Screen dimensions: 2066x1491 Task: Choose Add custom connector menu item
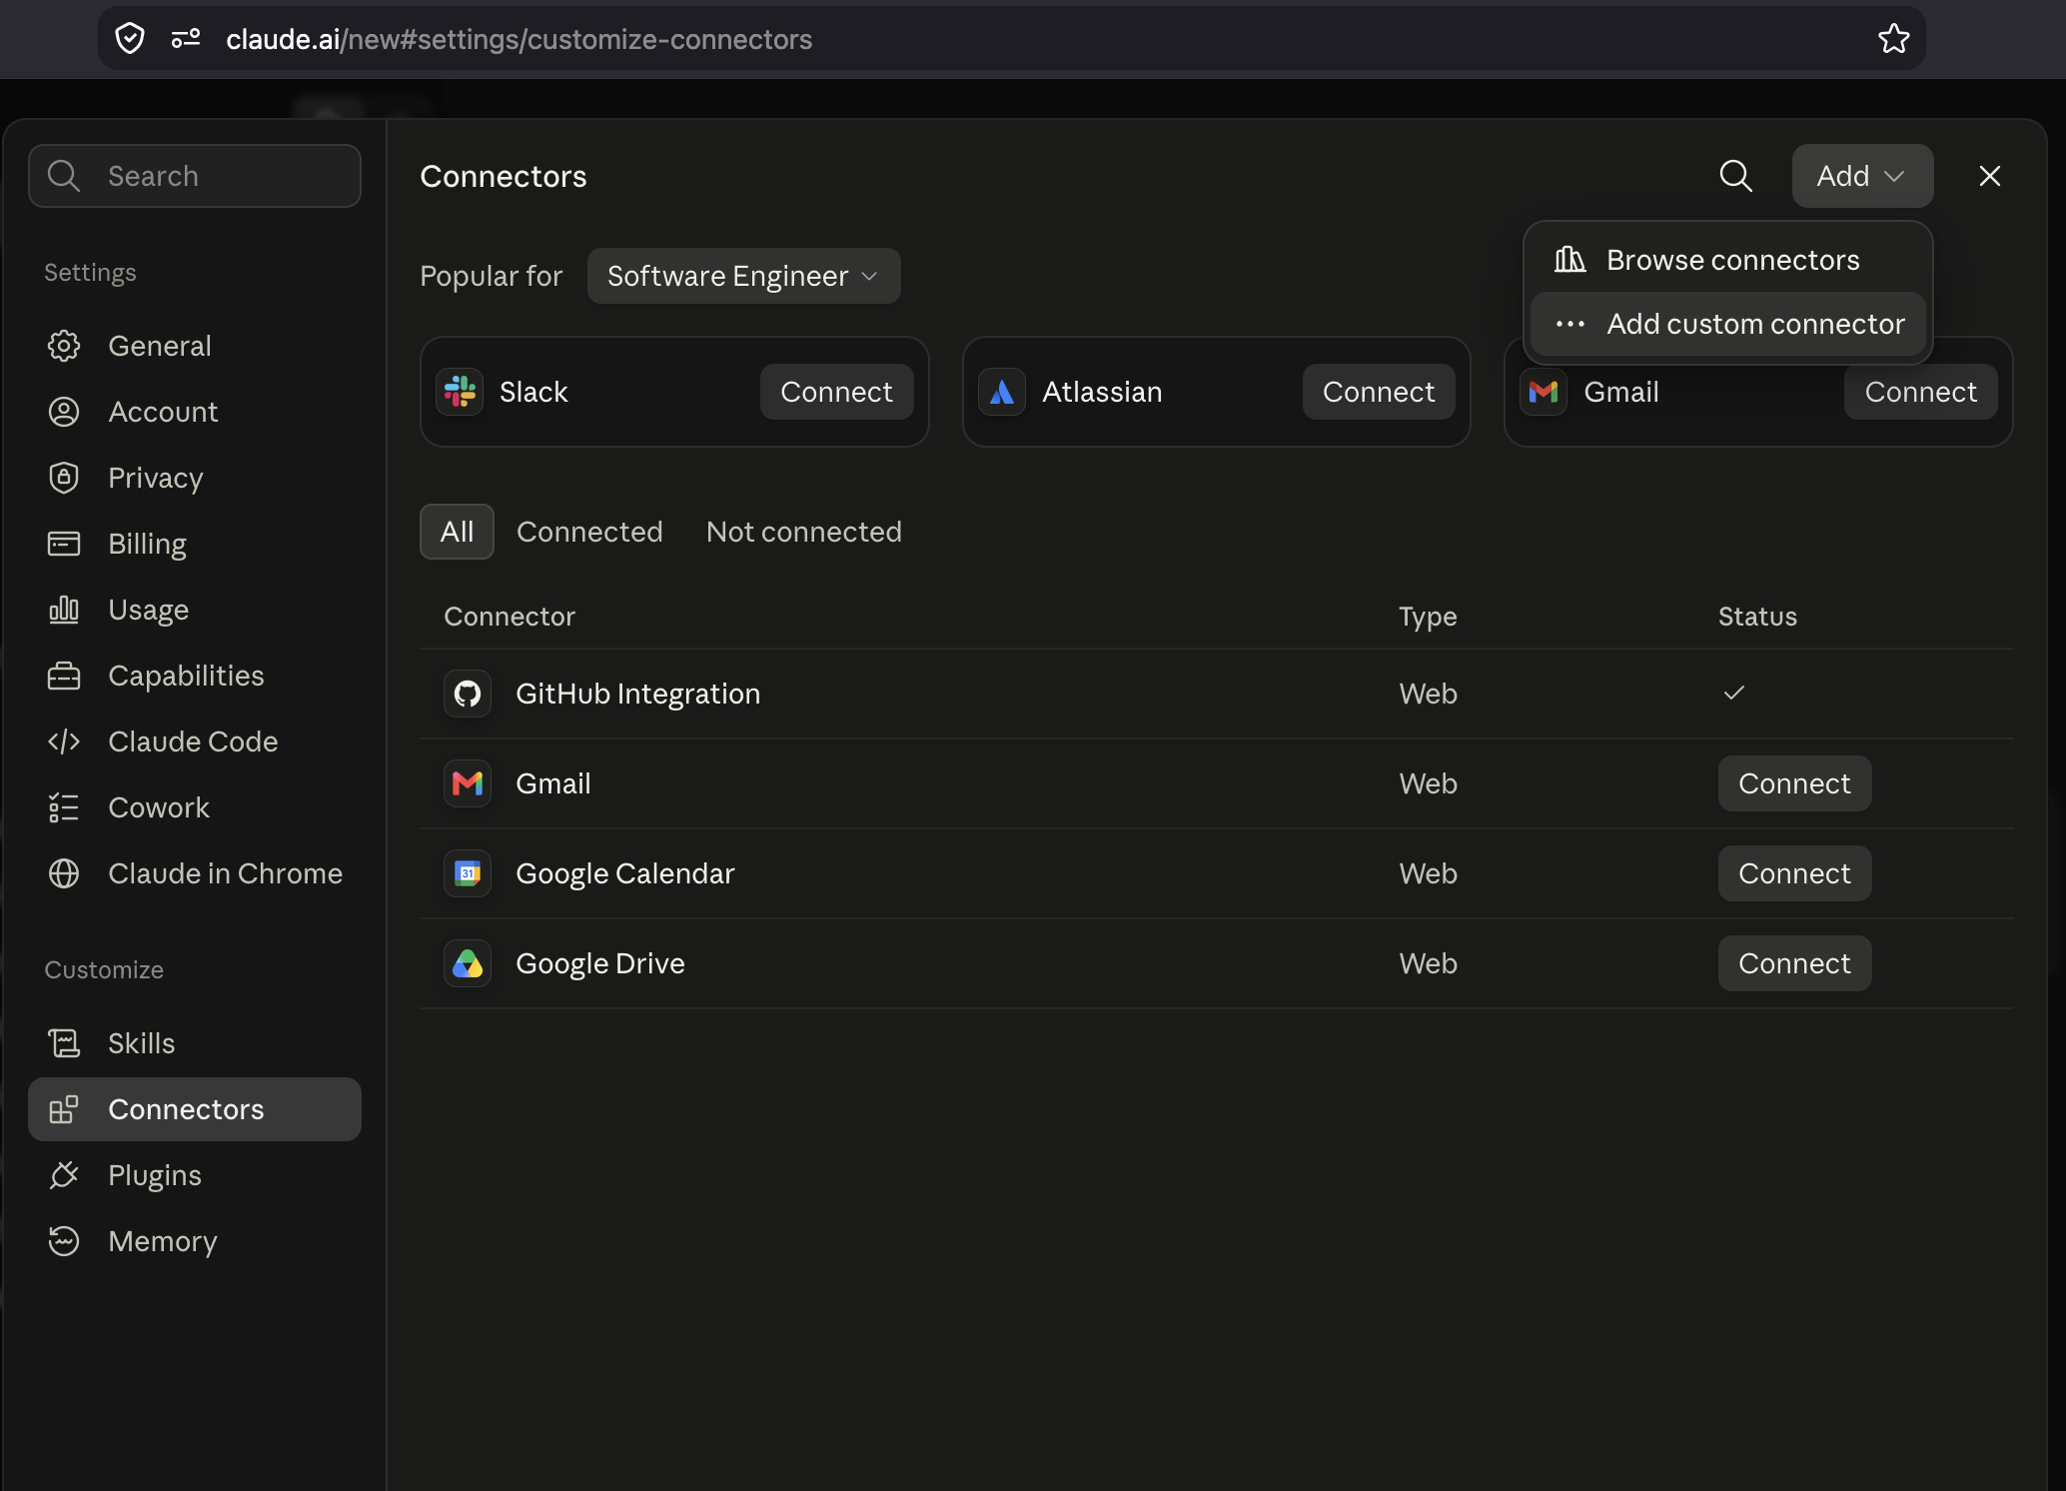(1727, 324)
